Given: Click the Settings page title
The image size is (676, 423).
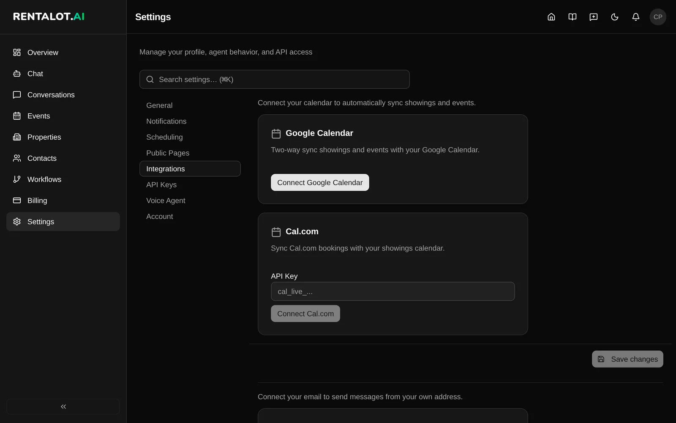Looking at the screenshot, I should click(153, 17).
